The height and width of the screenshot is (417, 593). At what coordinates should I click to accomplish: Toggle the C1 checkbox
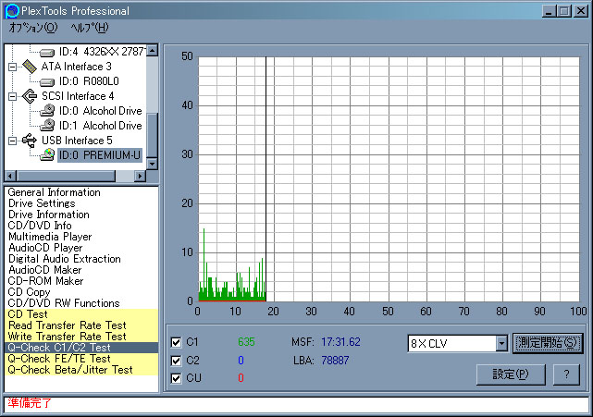[x=176, y=342]
